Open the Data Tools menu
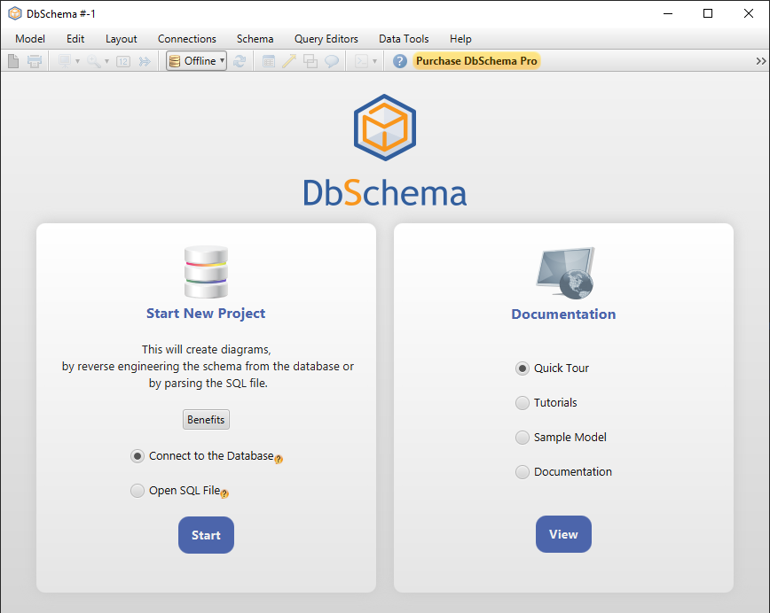Image resolution: width=770 pixels, height=613 pixels. pyautogui.click(x=404, y=39)
